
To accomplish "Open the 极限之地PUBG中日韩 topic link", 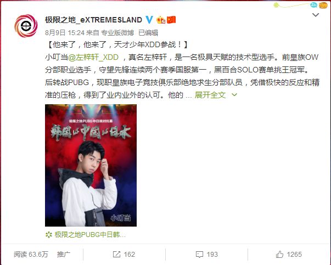I will click(90, 235).
